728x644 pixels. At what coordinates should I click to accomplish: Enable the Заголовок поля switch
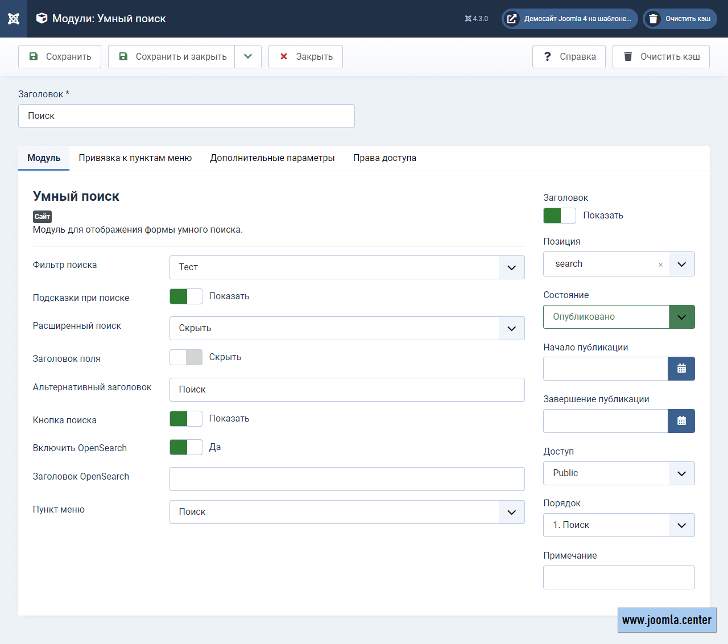pos(186,357)
